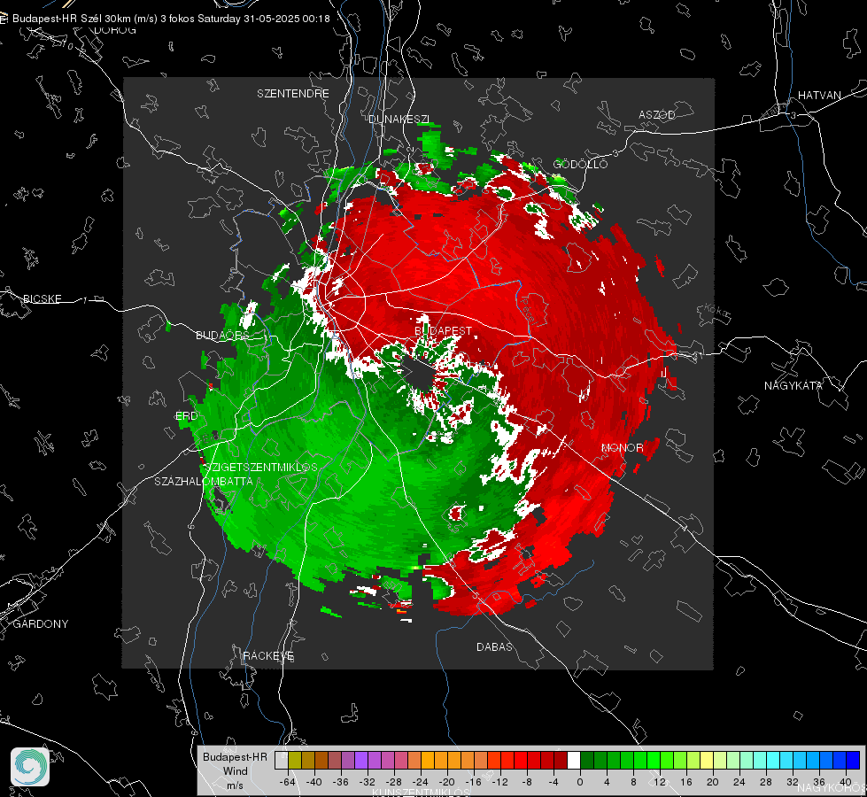Select the dark blue last legend swatch

click(x=853, y=760)
